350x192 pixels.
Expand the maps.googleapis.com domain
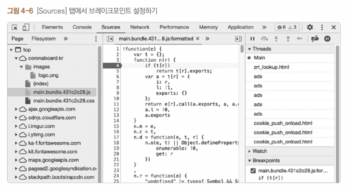click(x=16, y=160)
